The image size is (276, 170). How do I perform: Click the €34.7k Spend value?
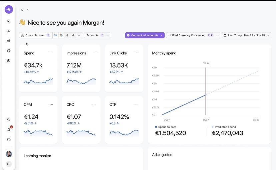[33, 65]
